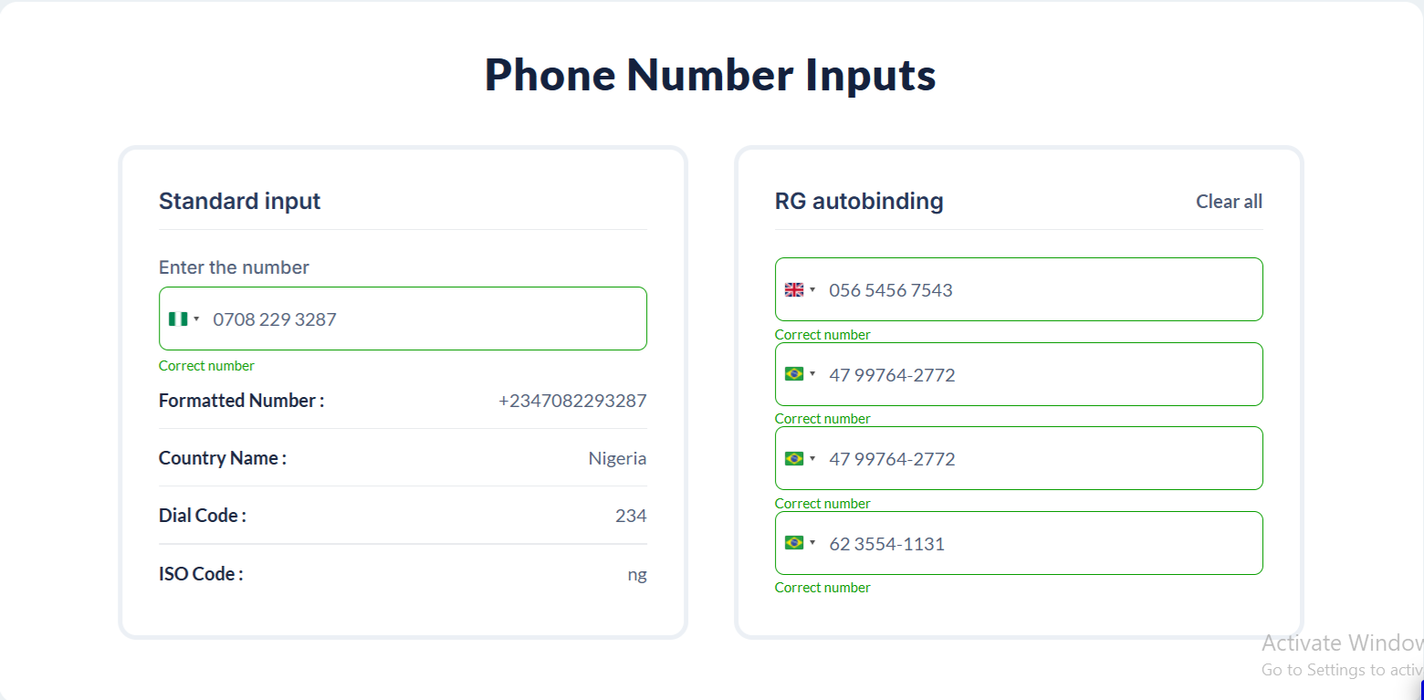Click number text in third RG autobinding field
The width and height of the screenshot is (1424, 700).
892,459
